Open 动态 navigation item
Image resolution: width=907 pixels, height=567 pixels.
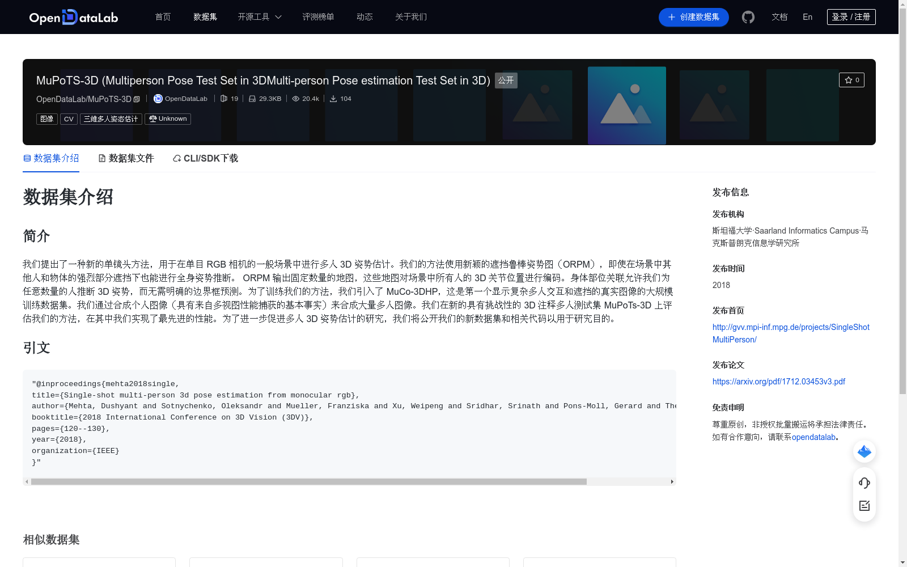pyautogui.click(x=365, y=17)
